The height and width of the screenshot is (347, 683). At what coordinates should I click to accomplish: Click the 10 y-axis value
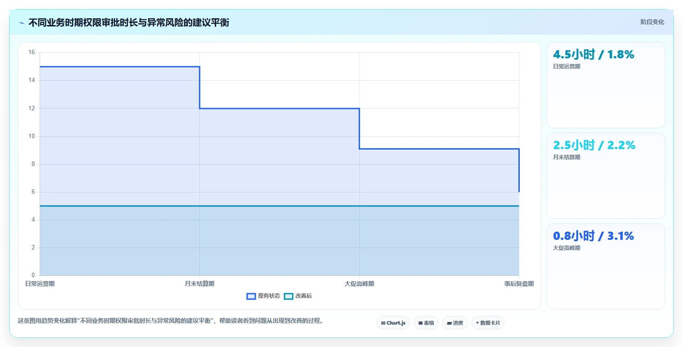pos(31,136)
